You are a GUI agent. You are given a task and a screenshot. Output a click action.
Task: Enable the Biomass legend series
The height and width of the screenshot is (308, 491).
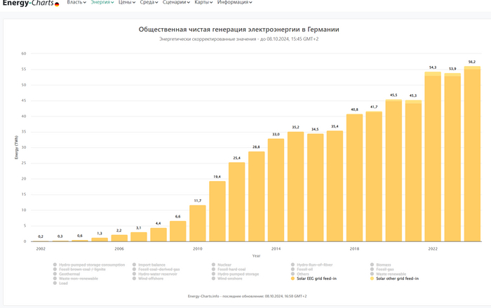coord(380,265)
